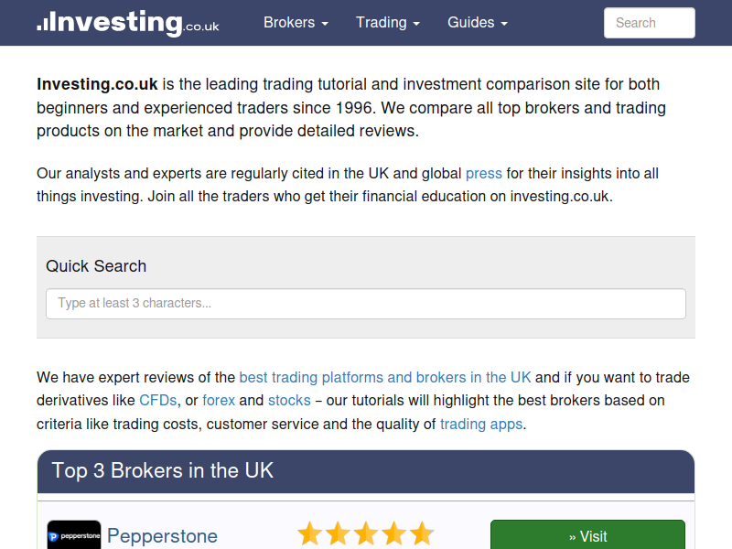
Task: Click the first star in Pepperstone's rating
Action: (310, 533)
